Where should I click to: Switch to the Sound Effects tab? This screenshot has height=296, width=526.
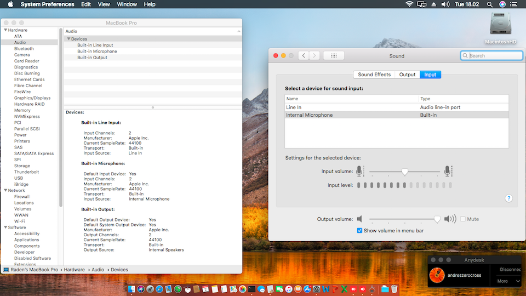pyautogui.click(x=374, y=75)
